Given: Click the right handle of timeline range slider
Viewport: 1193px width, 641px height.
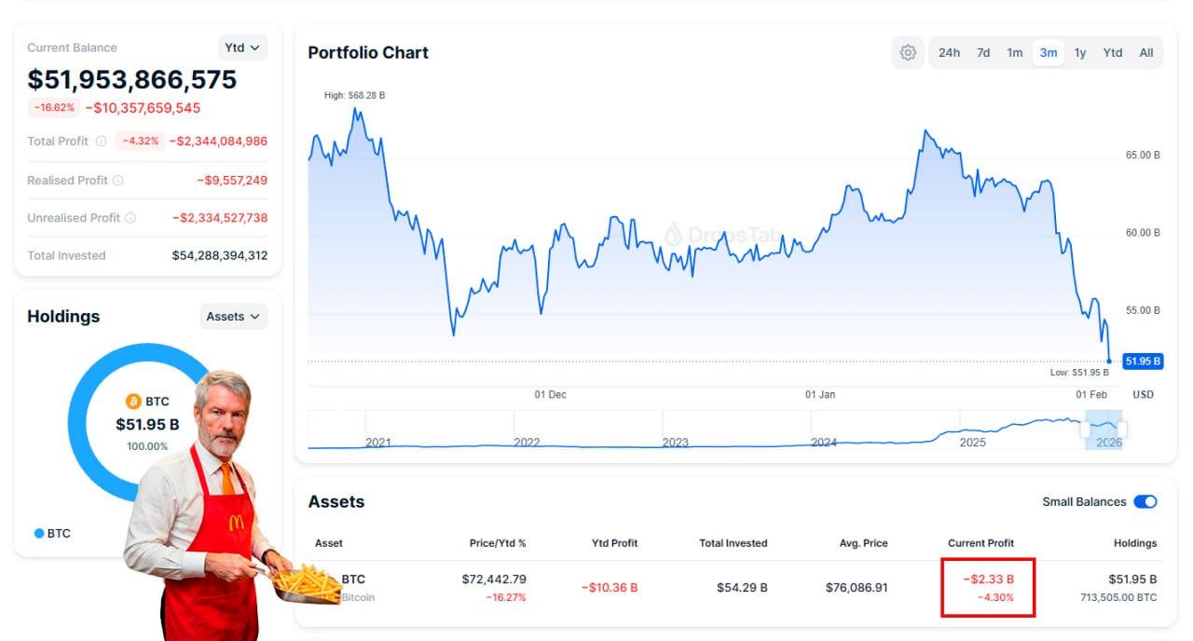Looking at the screenshot, I should coord(1121,430).
